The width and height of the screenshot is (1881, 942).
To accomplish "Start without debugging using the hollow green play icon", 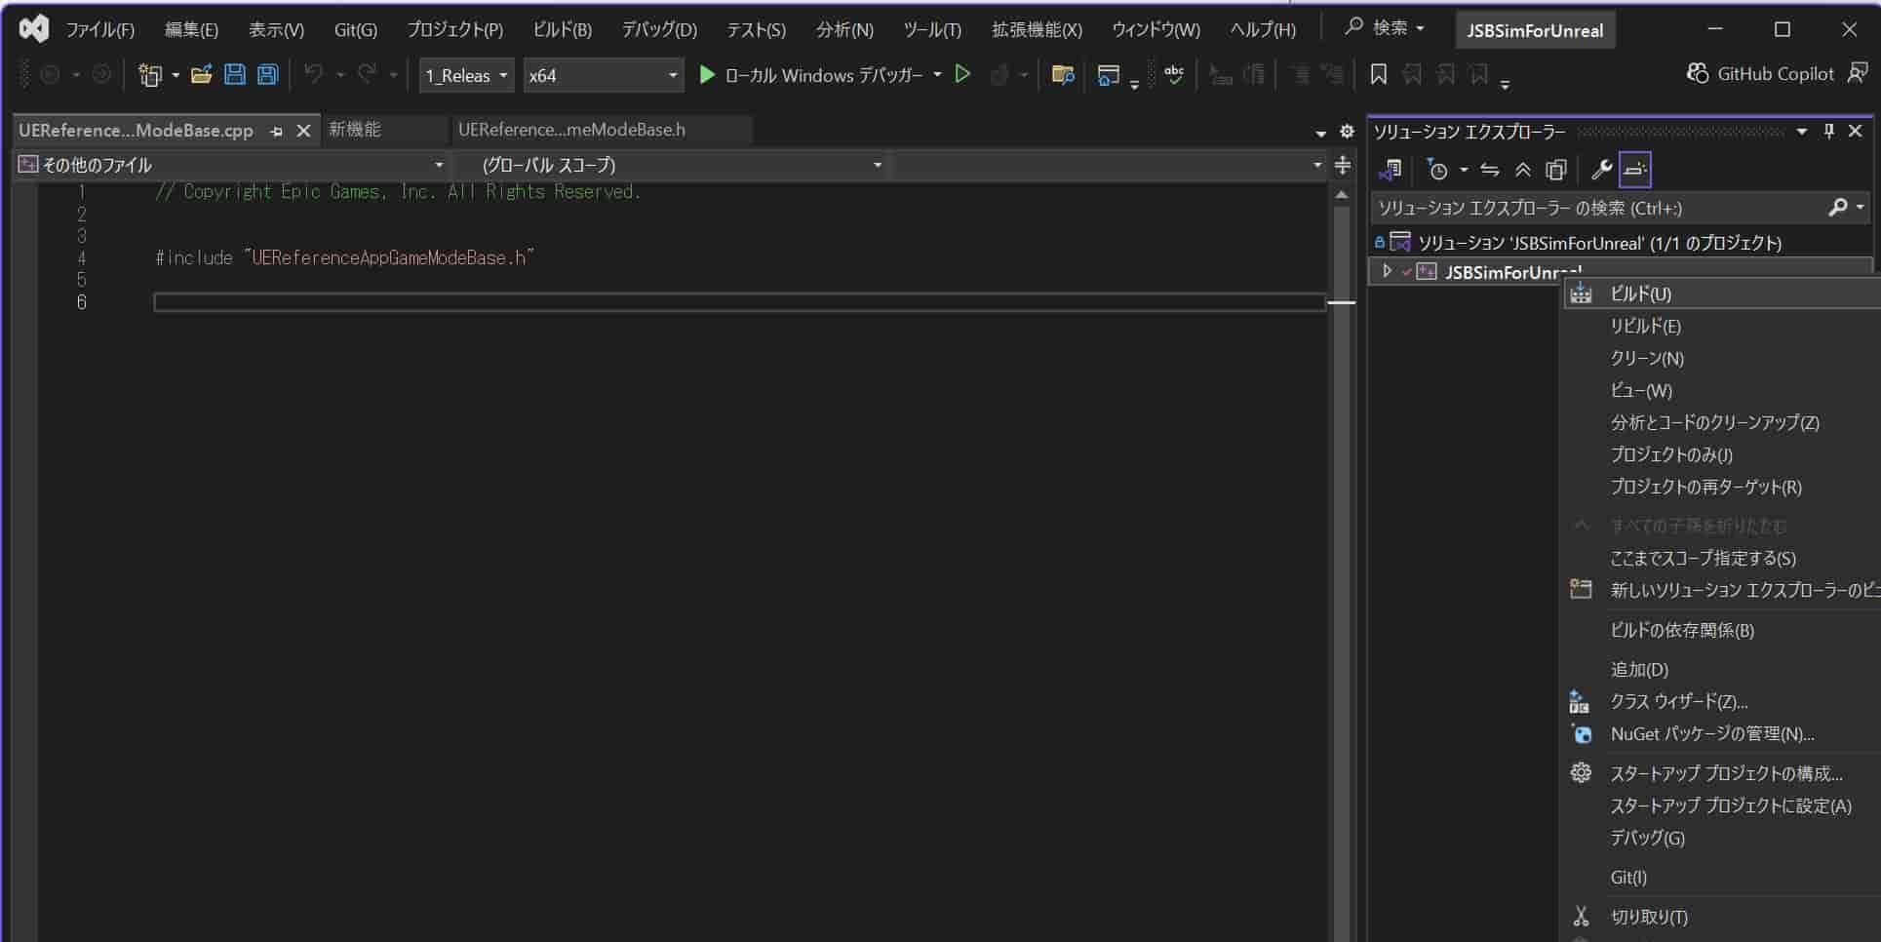I will click(x=962, y=74).
